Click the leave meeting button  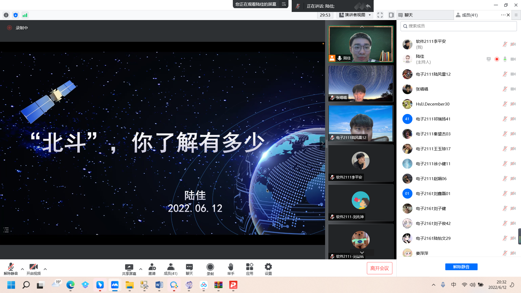point(379,268)
